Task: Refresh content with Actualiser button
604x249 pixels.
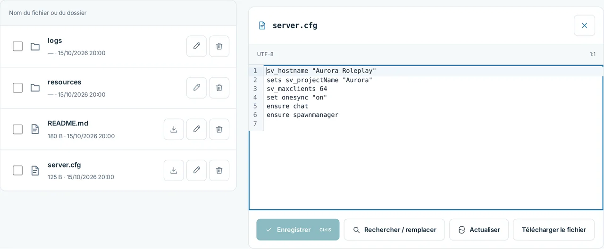Action: 479,230
